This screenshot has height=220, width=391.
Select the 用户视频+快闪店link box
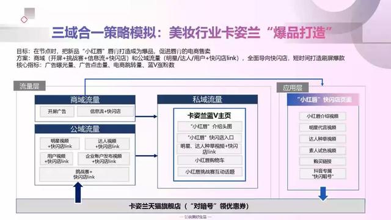click(x=56, y=159)
